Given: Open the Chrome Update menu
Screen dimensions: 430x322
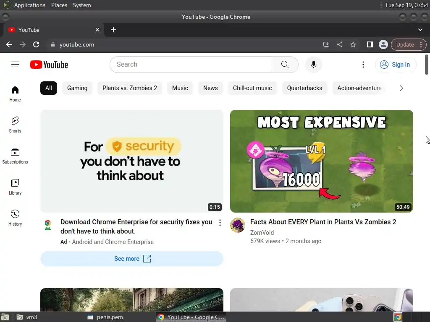Looking at the screenshot, I should pyautogui.click(x=409, y=44).
